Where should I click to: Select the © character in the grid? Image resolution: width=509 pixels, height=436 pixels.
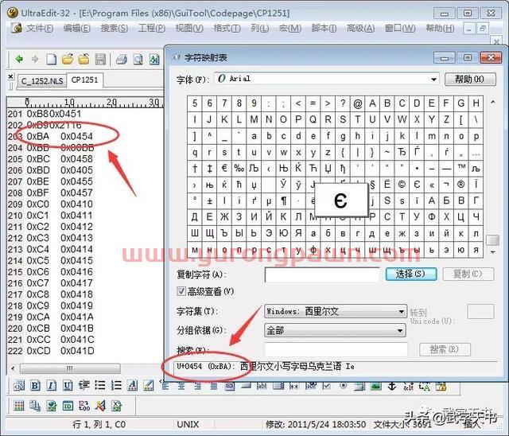[402, 185]
